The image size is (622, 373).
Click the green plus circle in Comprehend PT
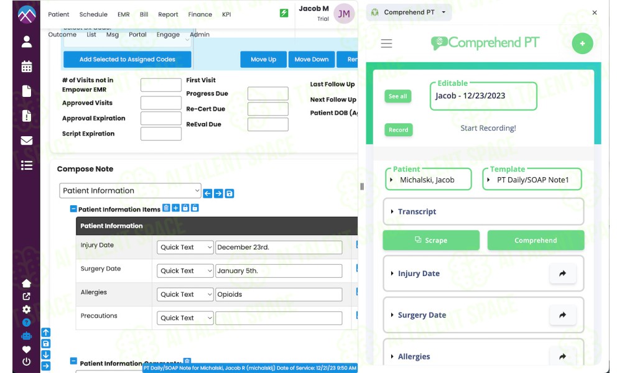[x=582, y=44]
